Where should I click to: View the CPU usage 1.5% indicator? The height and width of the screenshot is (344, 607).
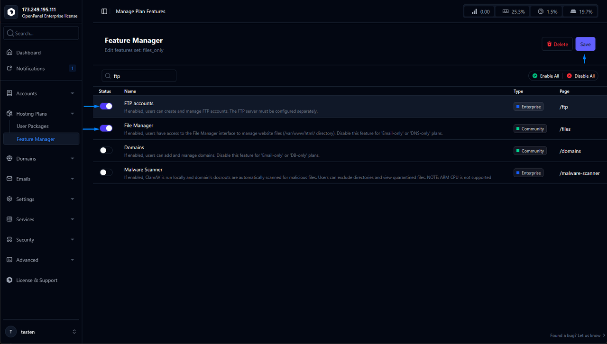(547, 11)
